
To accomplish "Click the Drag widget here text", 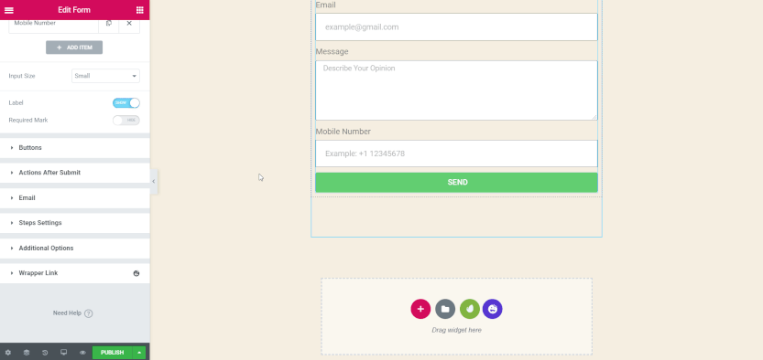I will (456, 331).
